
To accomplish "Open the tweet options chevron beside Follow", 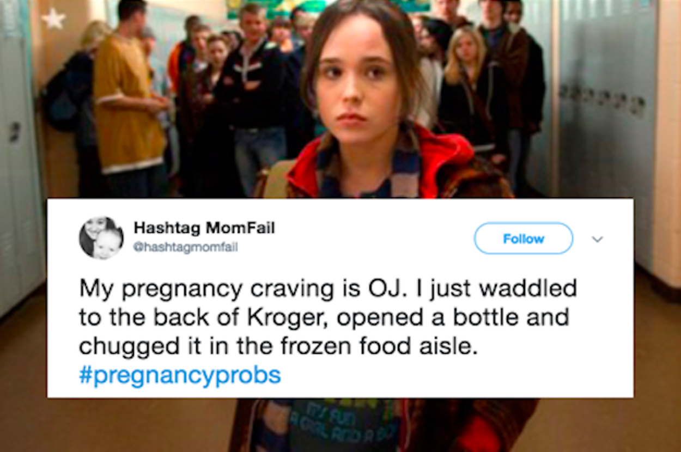I will pyautogui.click(x=598, y=239).
